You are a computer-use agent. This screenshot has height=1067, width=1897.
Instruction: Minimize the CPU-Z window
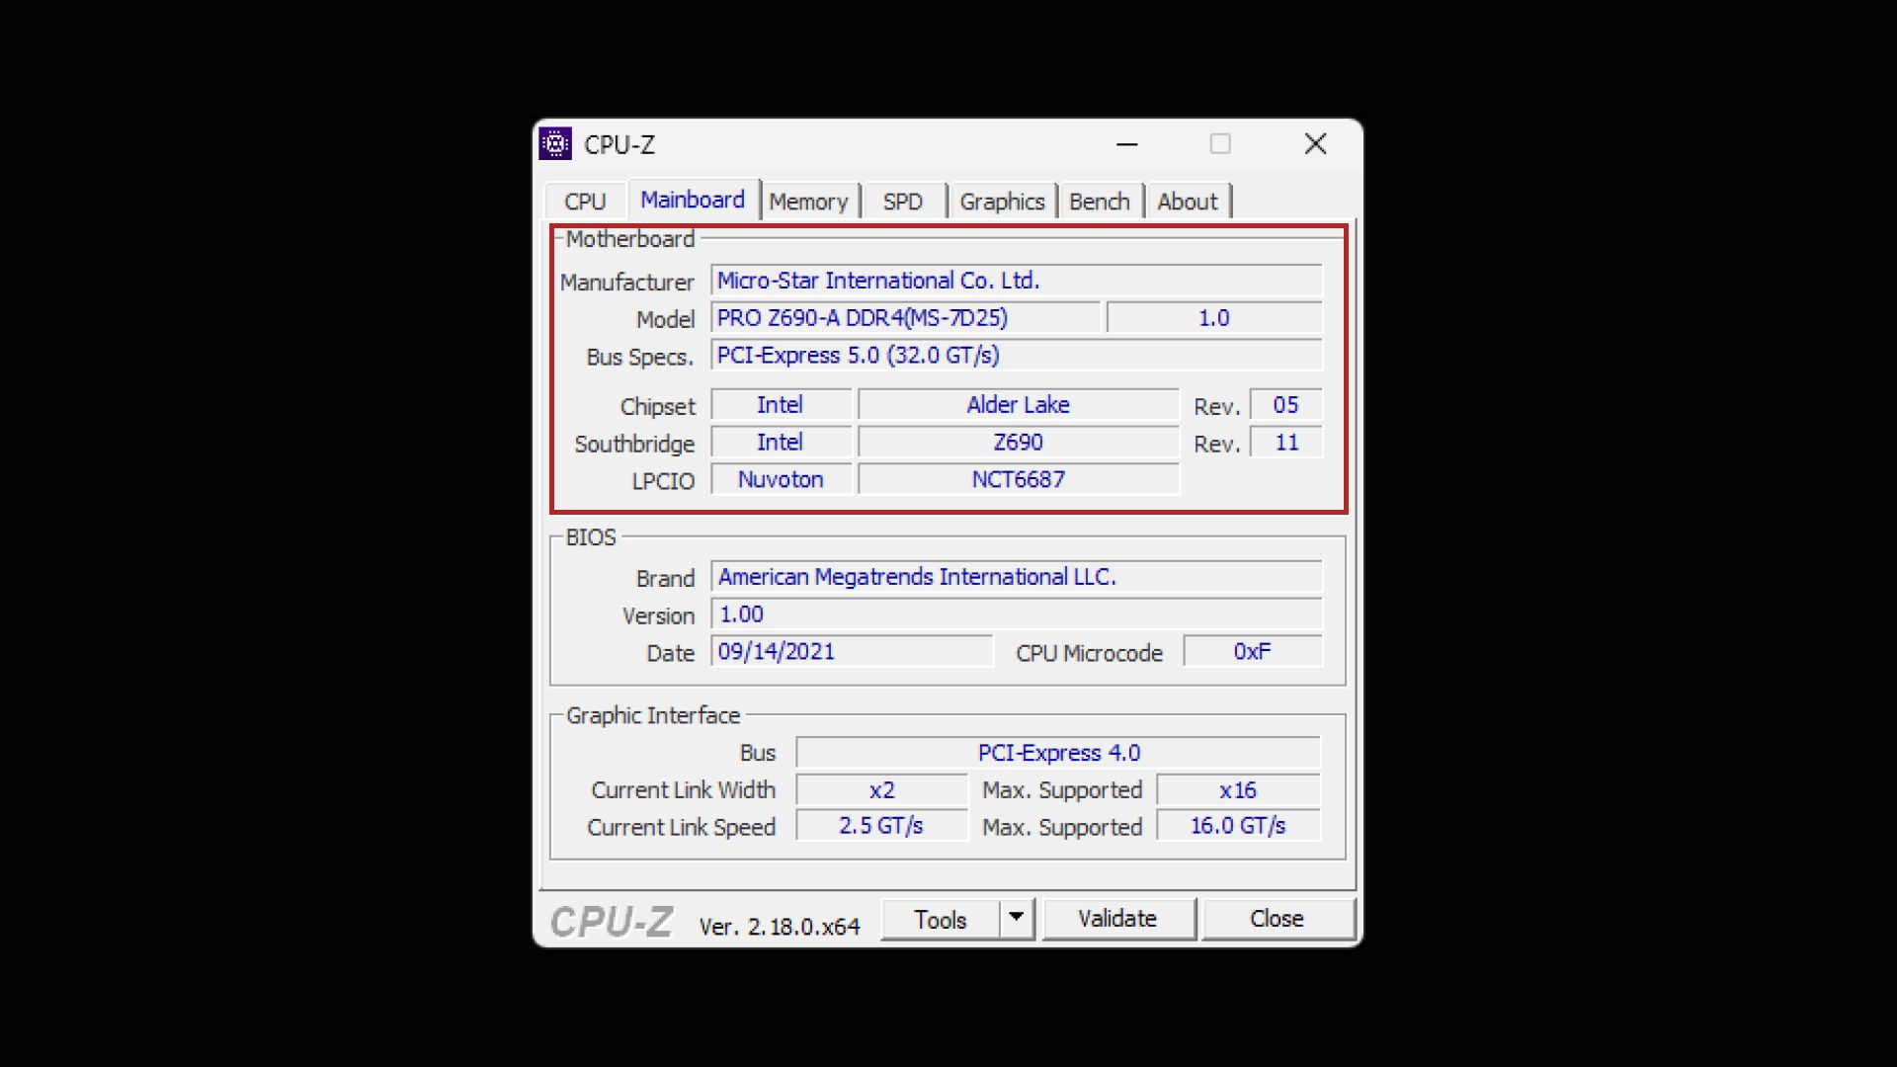pyautogui.click(x=1127, y=144)
